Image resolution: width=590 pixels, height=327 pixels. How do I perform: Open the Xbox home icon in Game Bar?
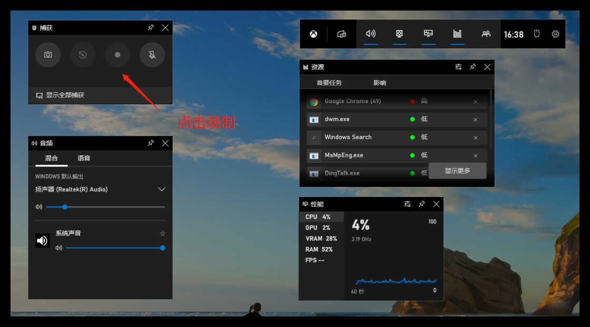tap(313, 34)
